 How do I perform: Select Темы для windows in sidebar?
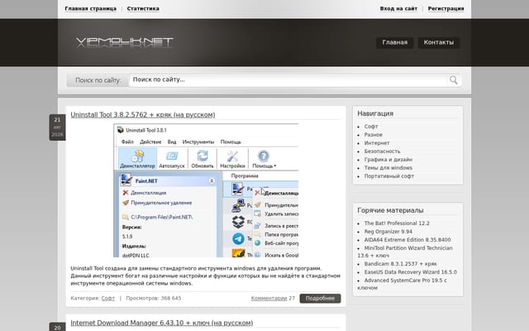[x=388, y=168]
